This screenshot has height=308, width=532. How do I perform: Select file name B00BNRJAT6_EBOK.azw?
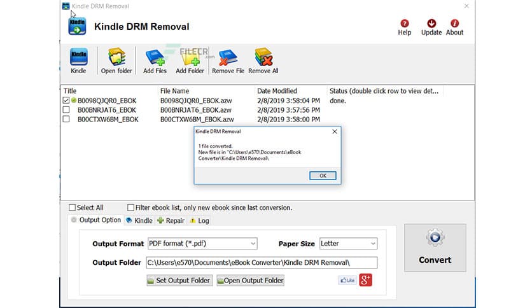tap(196, 110)
